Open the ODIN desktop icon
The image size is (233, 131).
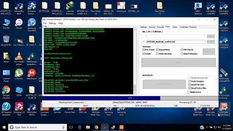(x=19, y=91)
